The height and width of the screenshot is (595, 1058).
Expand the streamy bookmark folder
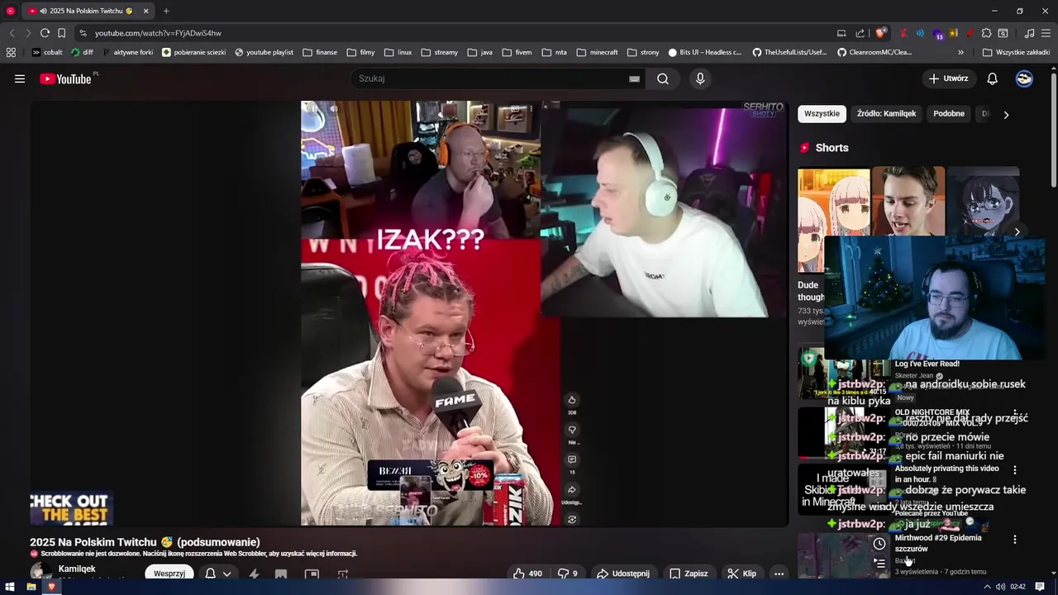[x=439, y=52]
